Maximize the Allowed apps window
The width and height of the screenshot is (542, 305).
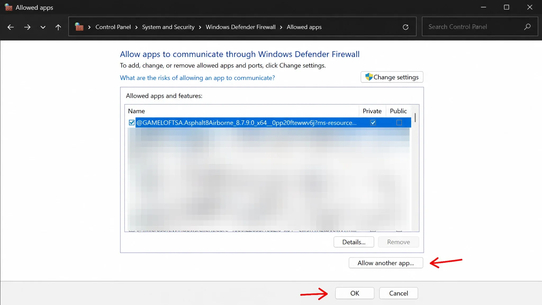point(507,7)
